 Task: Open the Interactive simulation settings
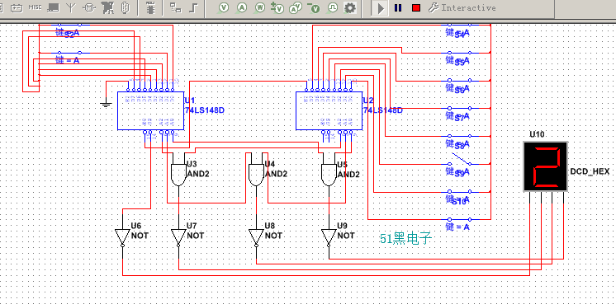tap(462, 8)
